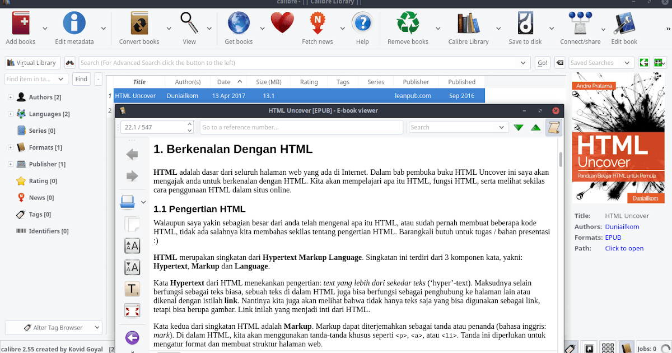Sort by the Date column header
672x353 pixels.
point(229,82)
